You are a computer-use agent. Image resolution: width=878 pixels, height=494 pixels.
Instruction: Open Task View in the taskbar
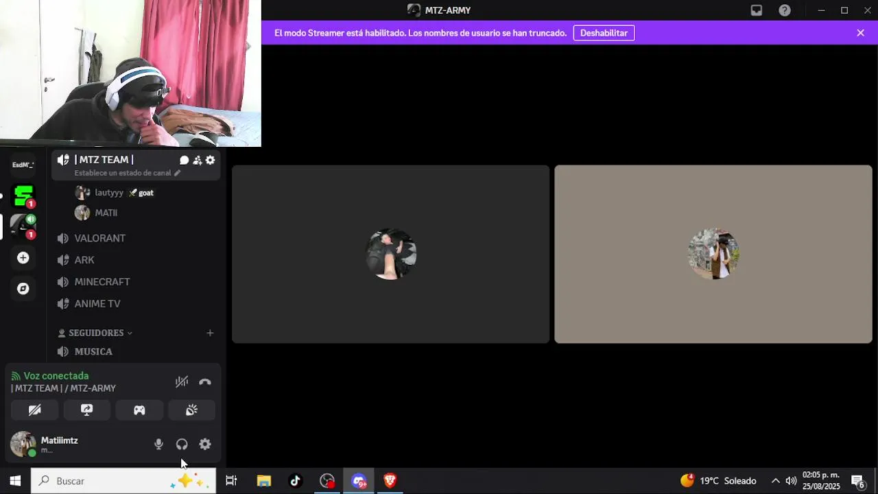pos(231,481)
